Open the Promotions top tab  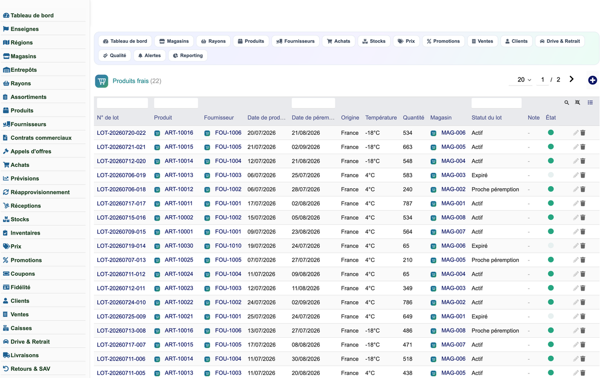pyautogui.click(x=443, y=41)
